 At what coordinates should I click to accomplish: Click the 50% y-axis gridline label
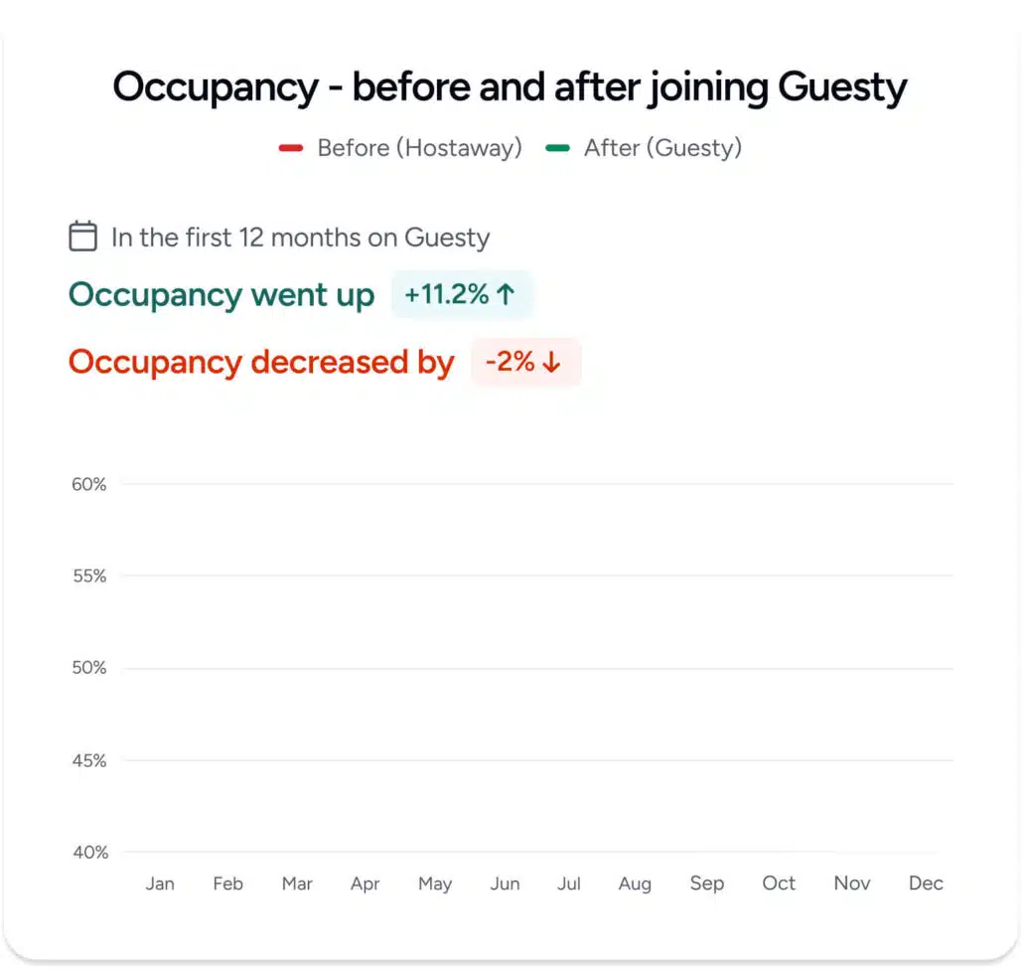click(x=88, y=668)
